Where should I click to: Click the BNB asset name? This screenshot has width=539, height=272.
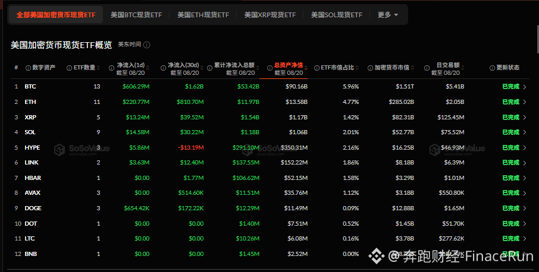pyautogui.click(x=30, y=254)
